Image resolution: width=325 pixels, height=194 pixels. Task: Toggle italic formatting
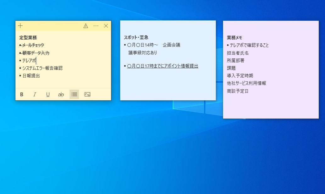point(35,94)
